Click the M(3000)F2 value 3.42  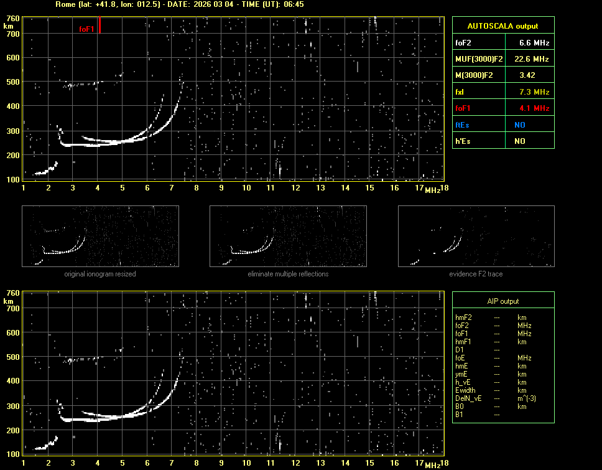[528, 75]
